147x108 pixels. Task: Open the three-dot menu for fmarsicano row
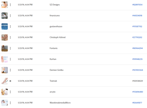point(10,15)
